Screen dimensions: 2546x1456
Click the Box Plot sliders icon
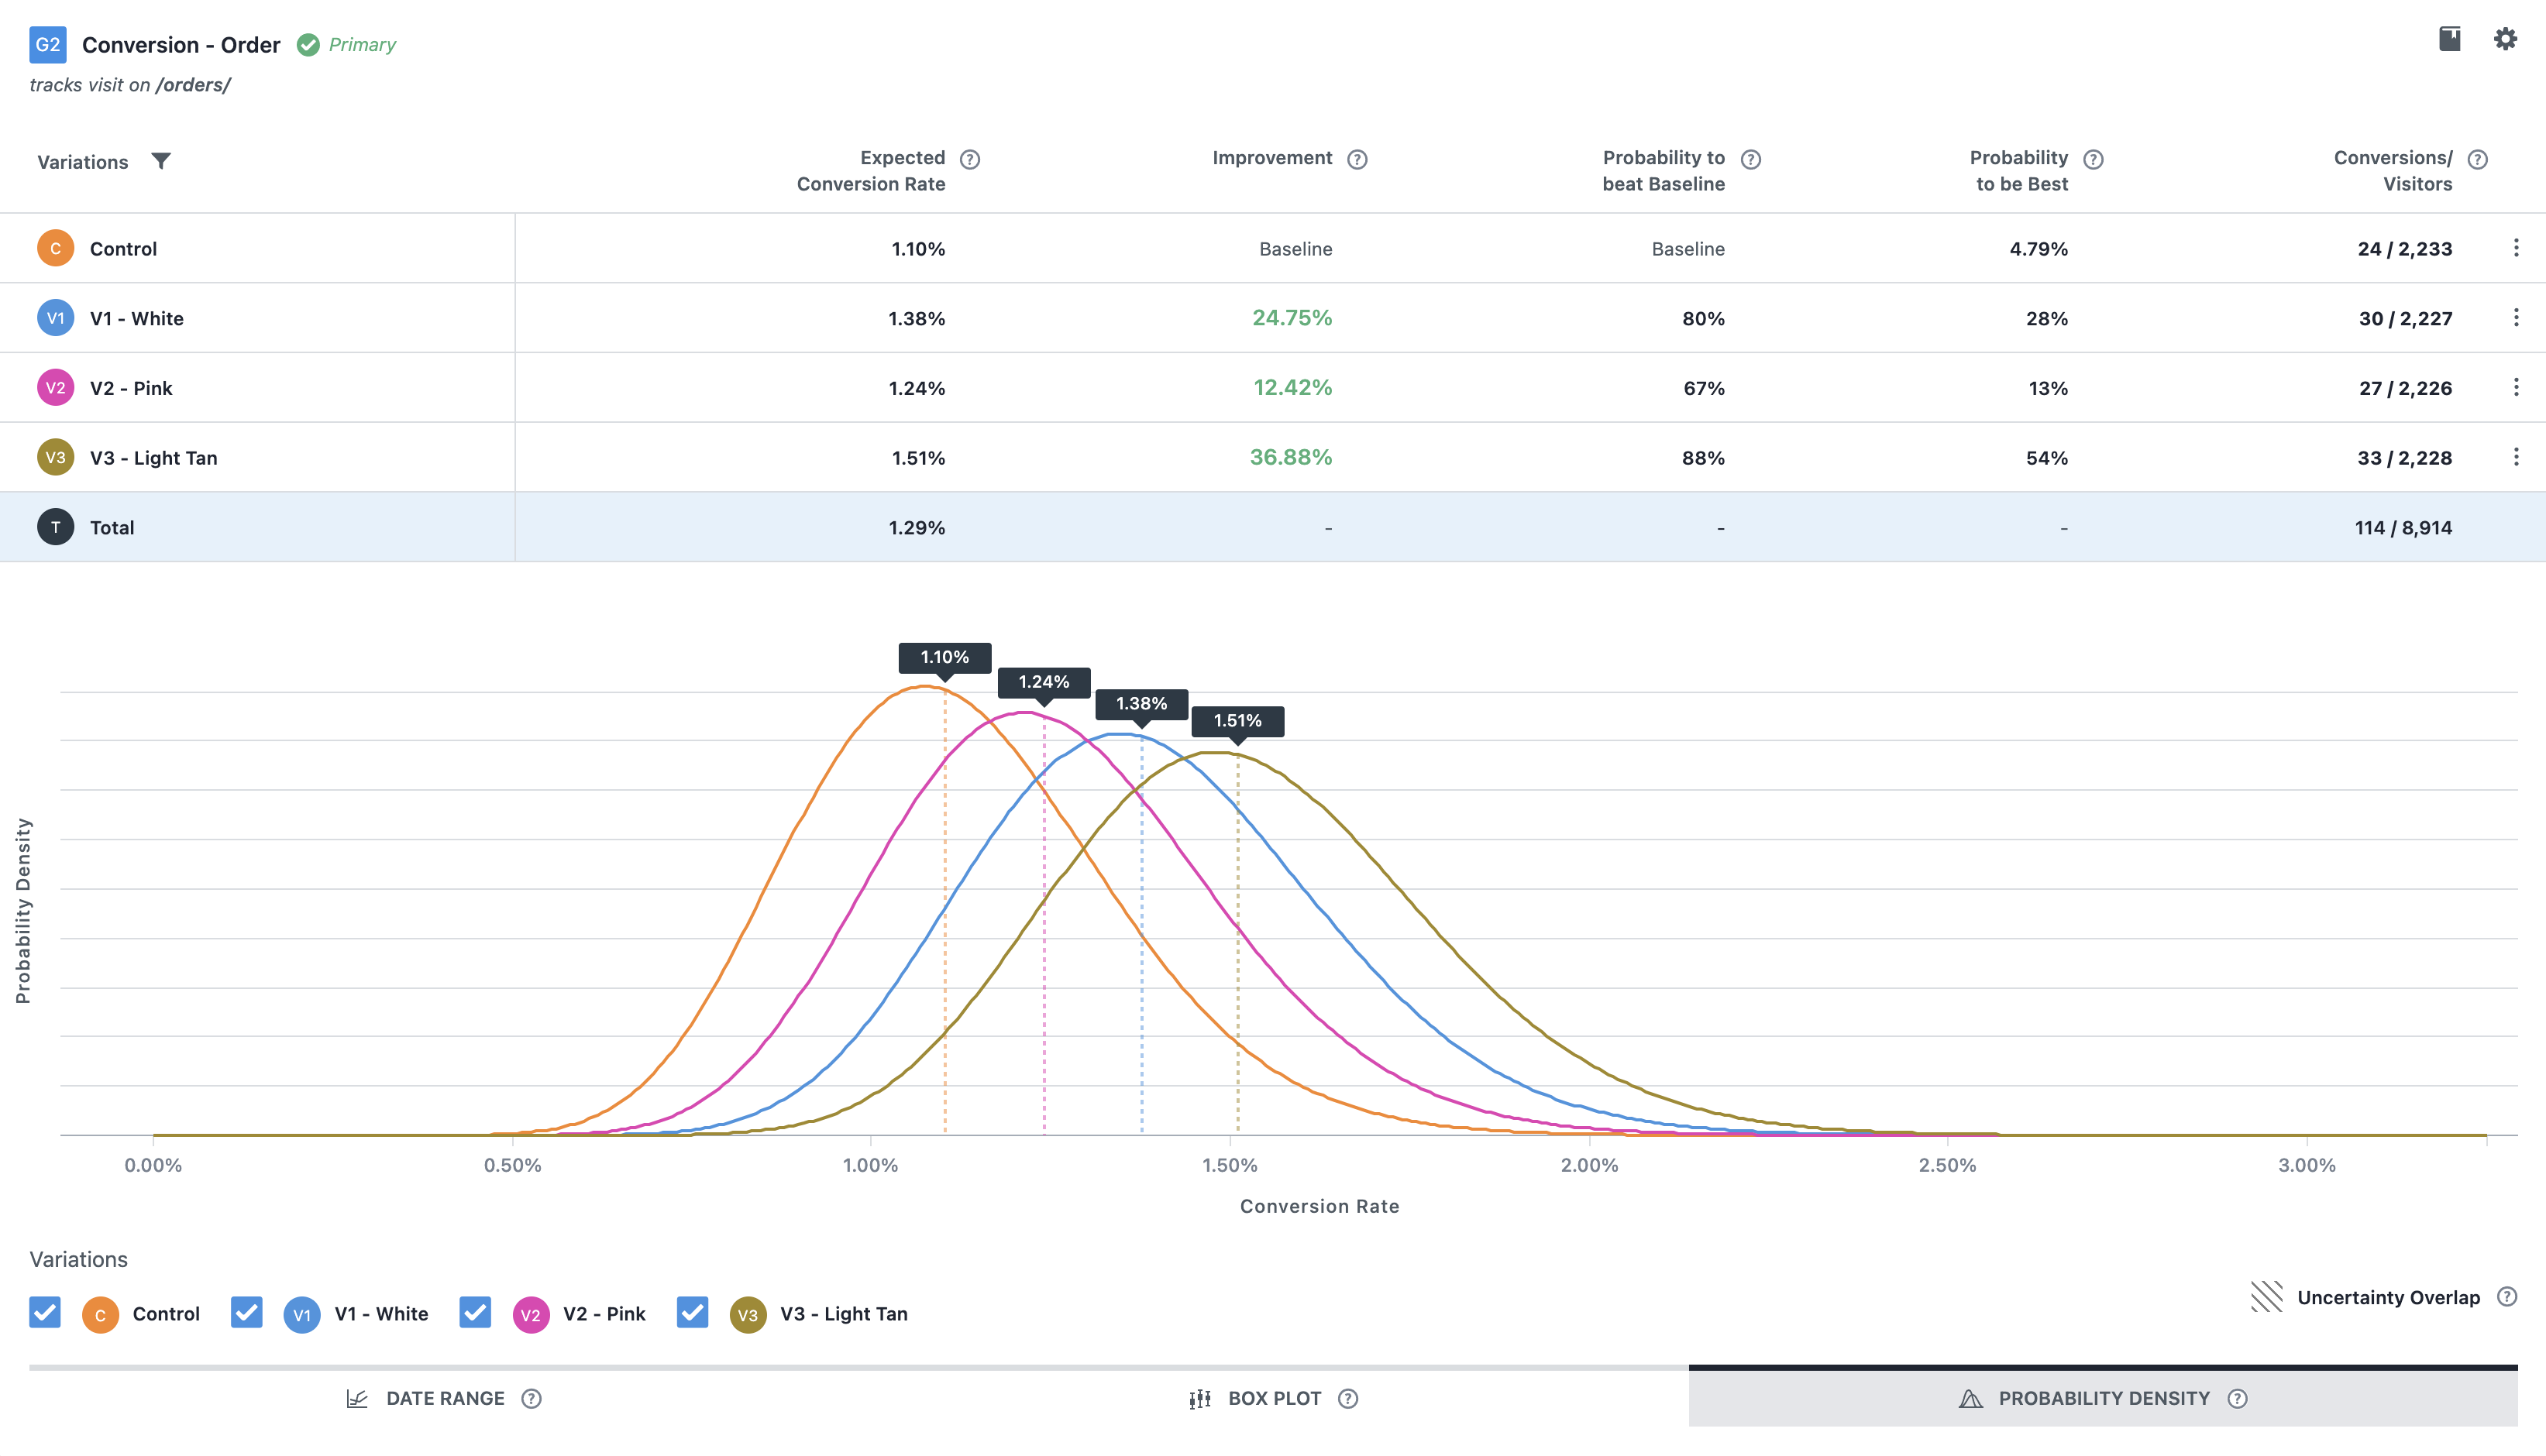click(1200, 1398)
